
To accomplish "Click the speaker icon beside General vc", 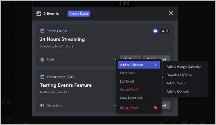I will pyautogui.click(x=42, y=105).
